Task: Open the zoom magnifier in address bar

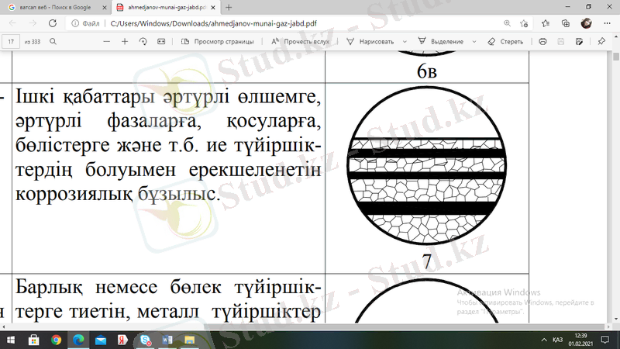Action: 507,23
